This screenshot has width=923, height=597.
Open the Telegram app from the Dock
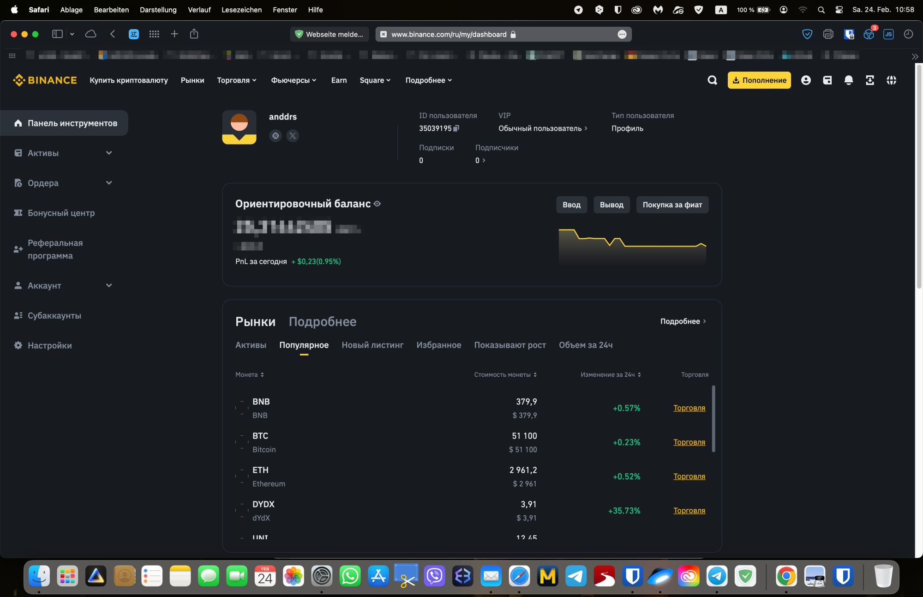coord(575,576)
